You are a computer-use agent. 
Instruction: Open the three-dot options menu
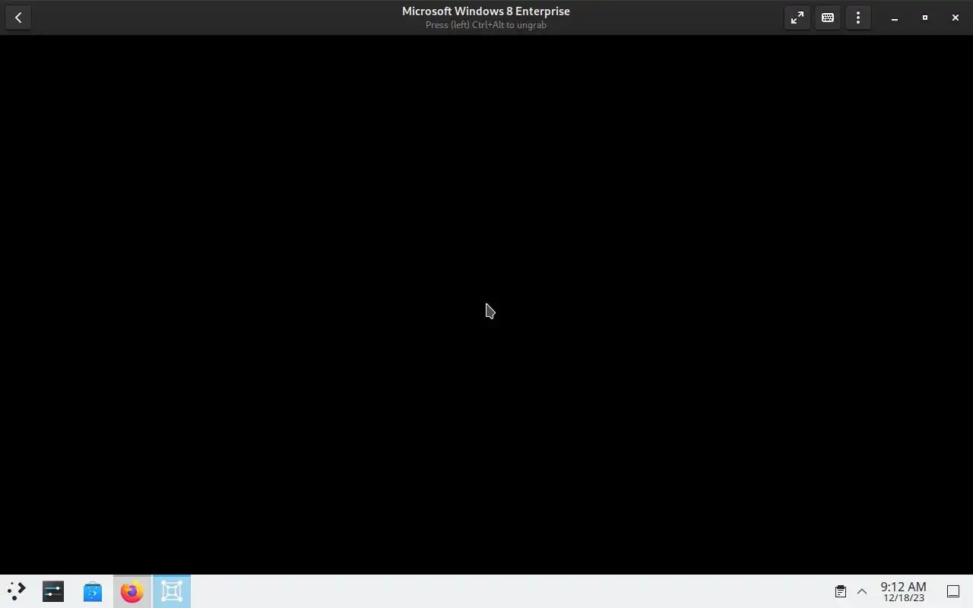click(x=858, y=17)
